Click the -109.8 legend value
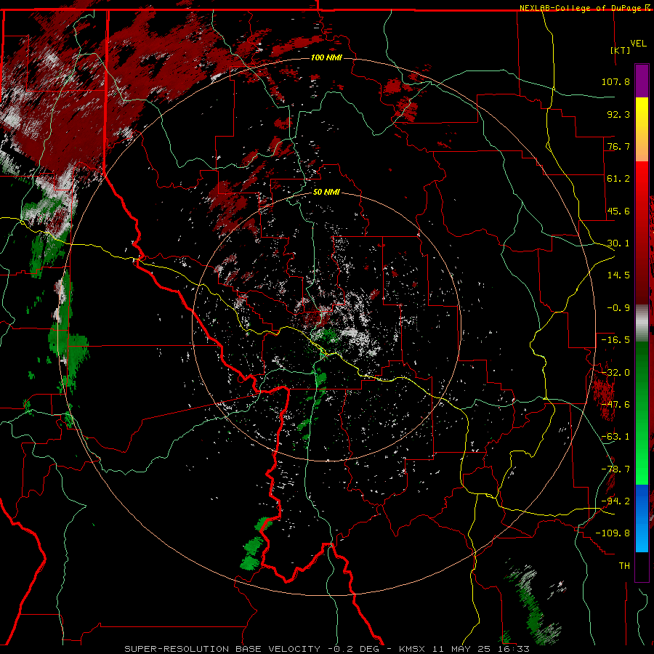The height and width of the screenshot is (654, 654). [x=613, y=533]
